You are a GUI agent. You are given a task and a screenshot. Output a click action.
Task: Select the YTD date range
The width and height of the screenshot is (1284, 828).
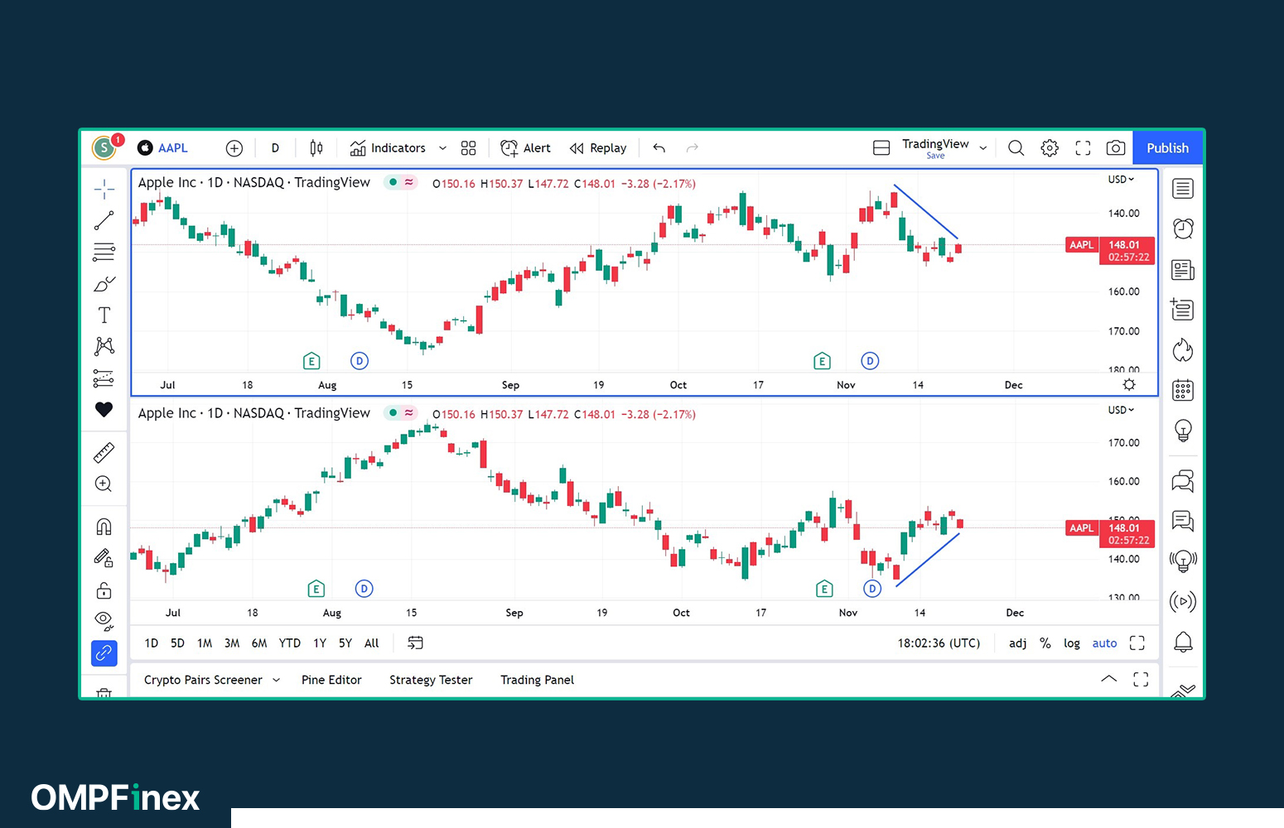click(290, 643)
